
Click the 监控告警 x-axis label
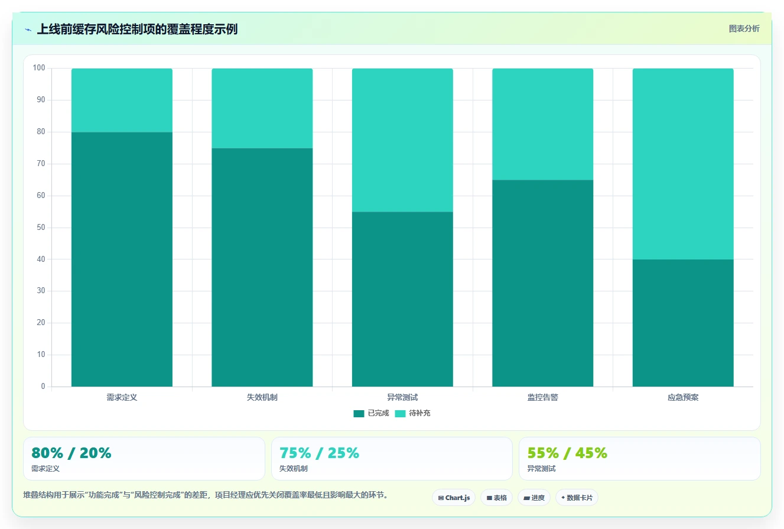pos(543,397)
